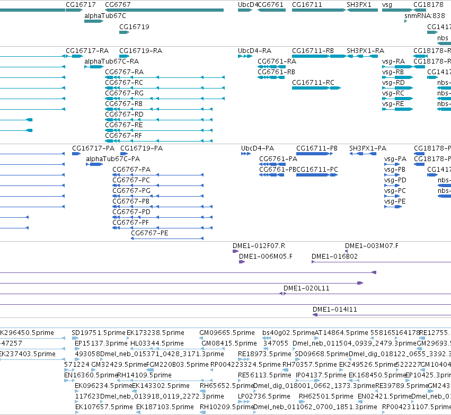Select transcript CG6767-RF label
Viewport: 451px width, 415px height.
(x=123, y=136)
